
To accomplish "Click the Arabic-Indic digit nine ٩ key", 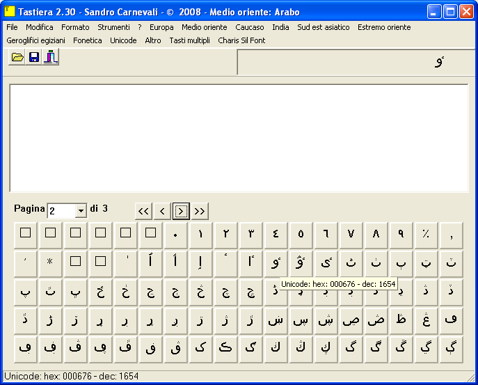I will click(401, 235).
